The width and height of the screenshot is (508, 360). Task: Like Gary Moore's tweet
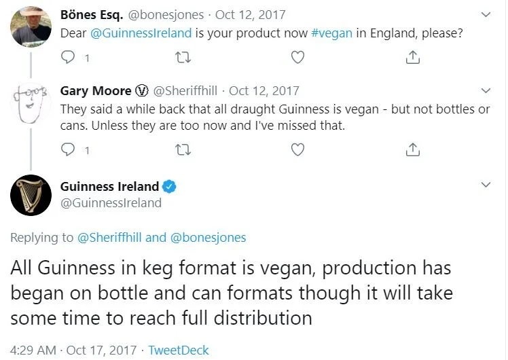[297, 149]
